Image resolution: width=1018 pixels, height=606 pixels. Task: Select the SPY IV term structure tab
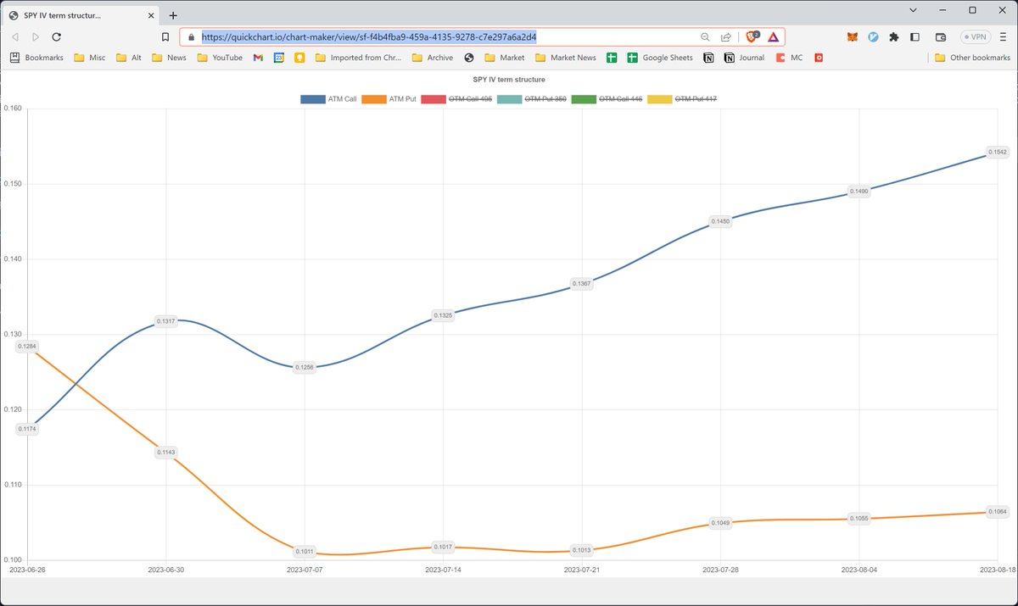tap(81, 15)
